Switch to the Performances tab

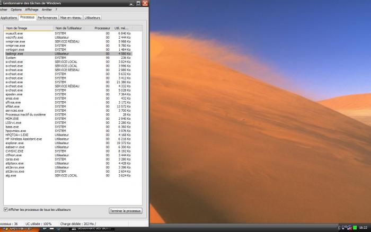(x=47, y=17)
